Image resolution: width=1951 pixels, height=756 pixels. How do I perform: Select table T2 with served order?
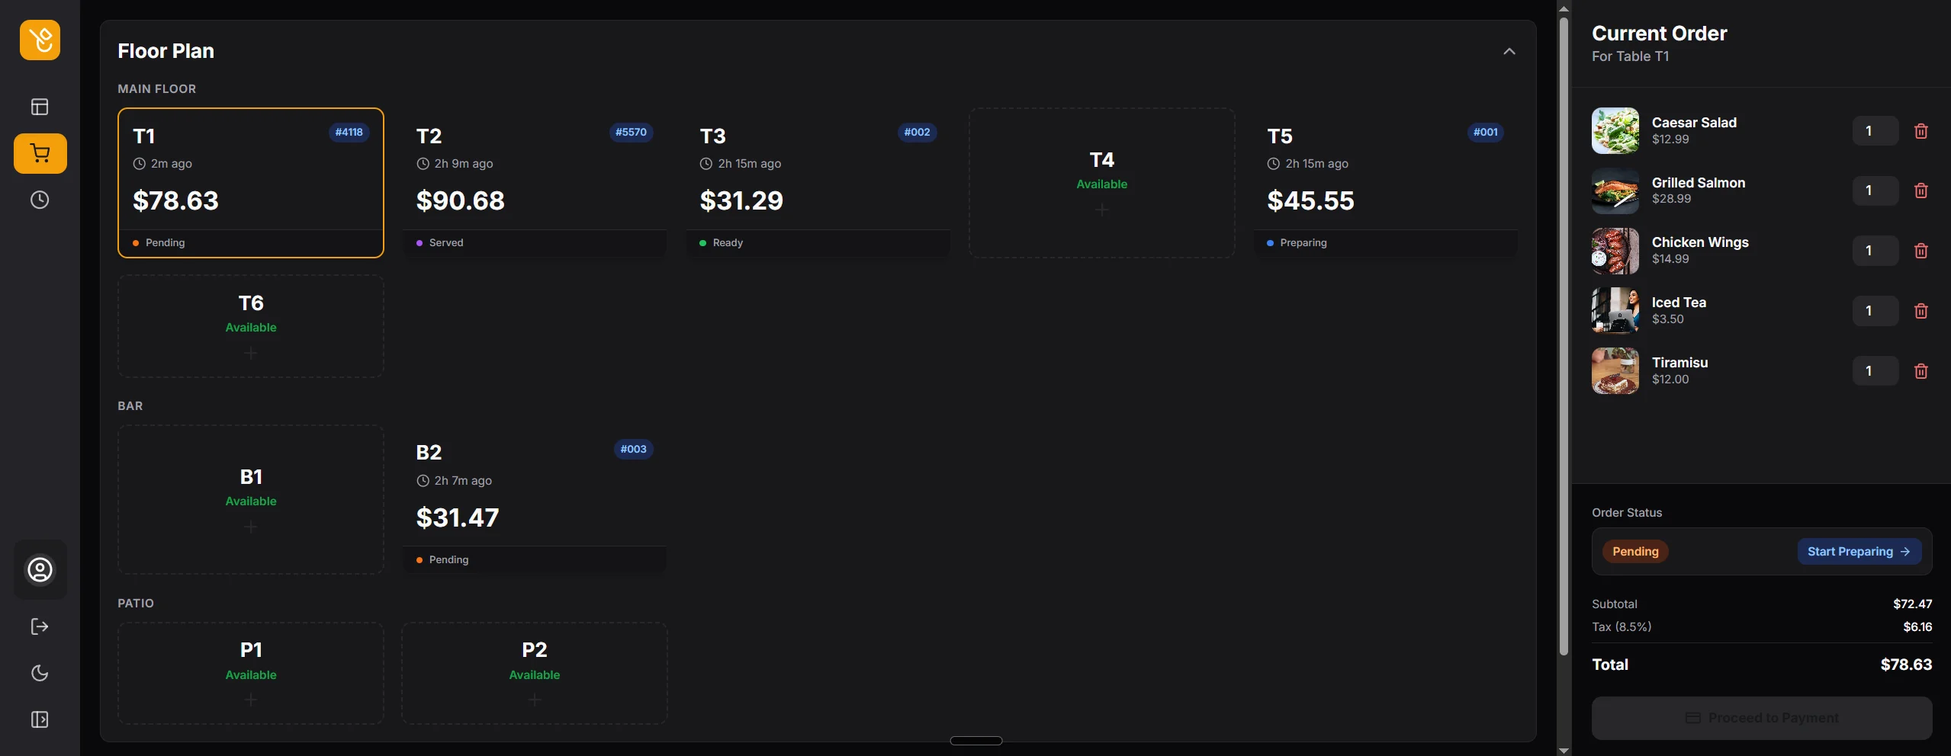pos(534,184)
